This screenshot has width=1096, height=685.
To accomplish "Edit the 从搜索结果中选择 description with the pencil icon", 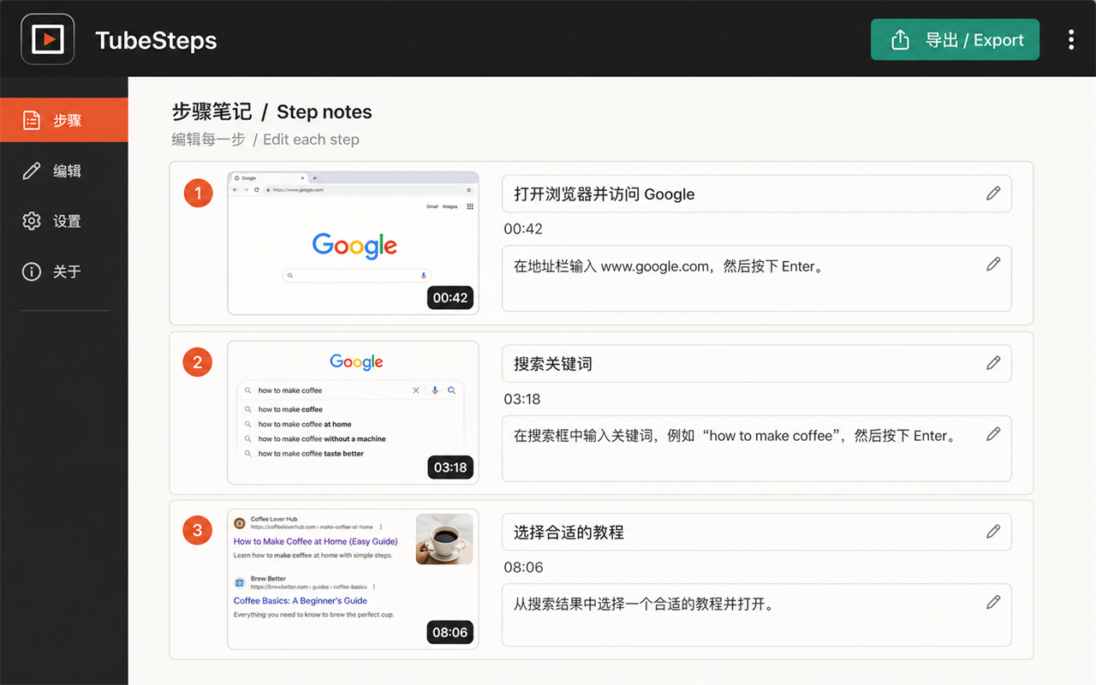I will click(x=993, y=602).
